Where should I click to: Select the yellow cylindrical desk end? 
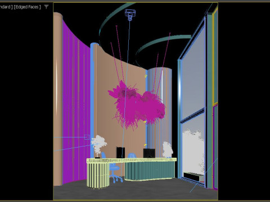[x=98, y=175]
